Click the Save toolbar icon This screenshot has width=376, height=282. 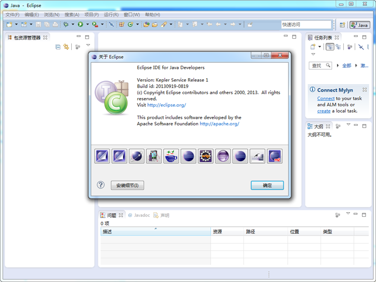(x=39, y=24)
